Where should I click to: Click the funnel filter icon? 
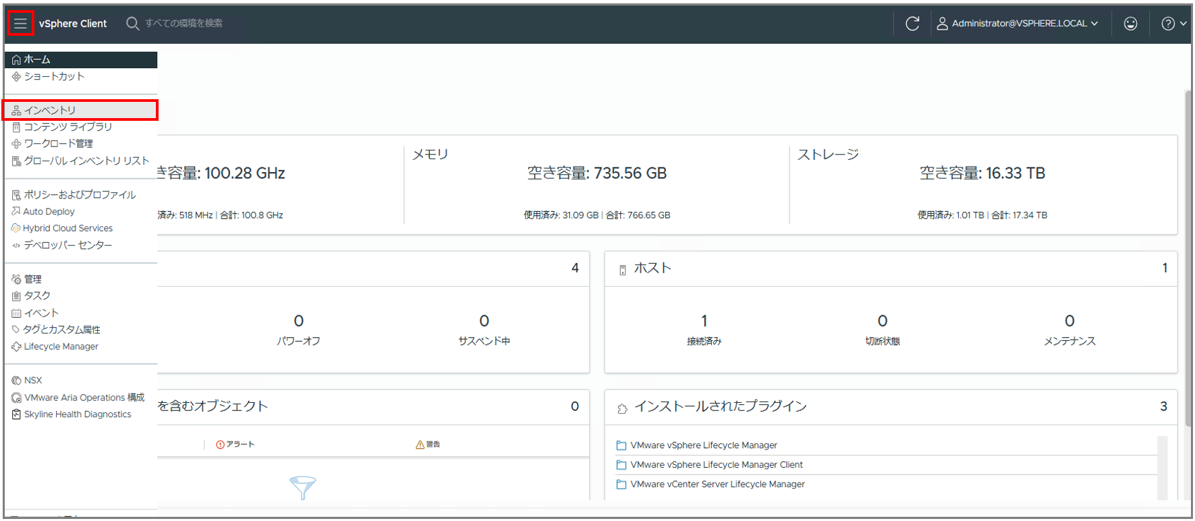(302, 487)
